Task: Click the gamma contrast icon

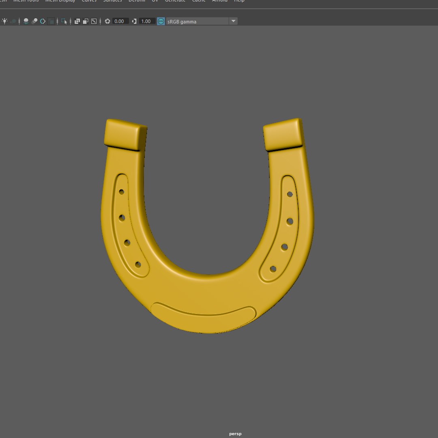Action: tap(134, 21)
